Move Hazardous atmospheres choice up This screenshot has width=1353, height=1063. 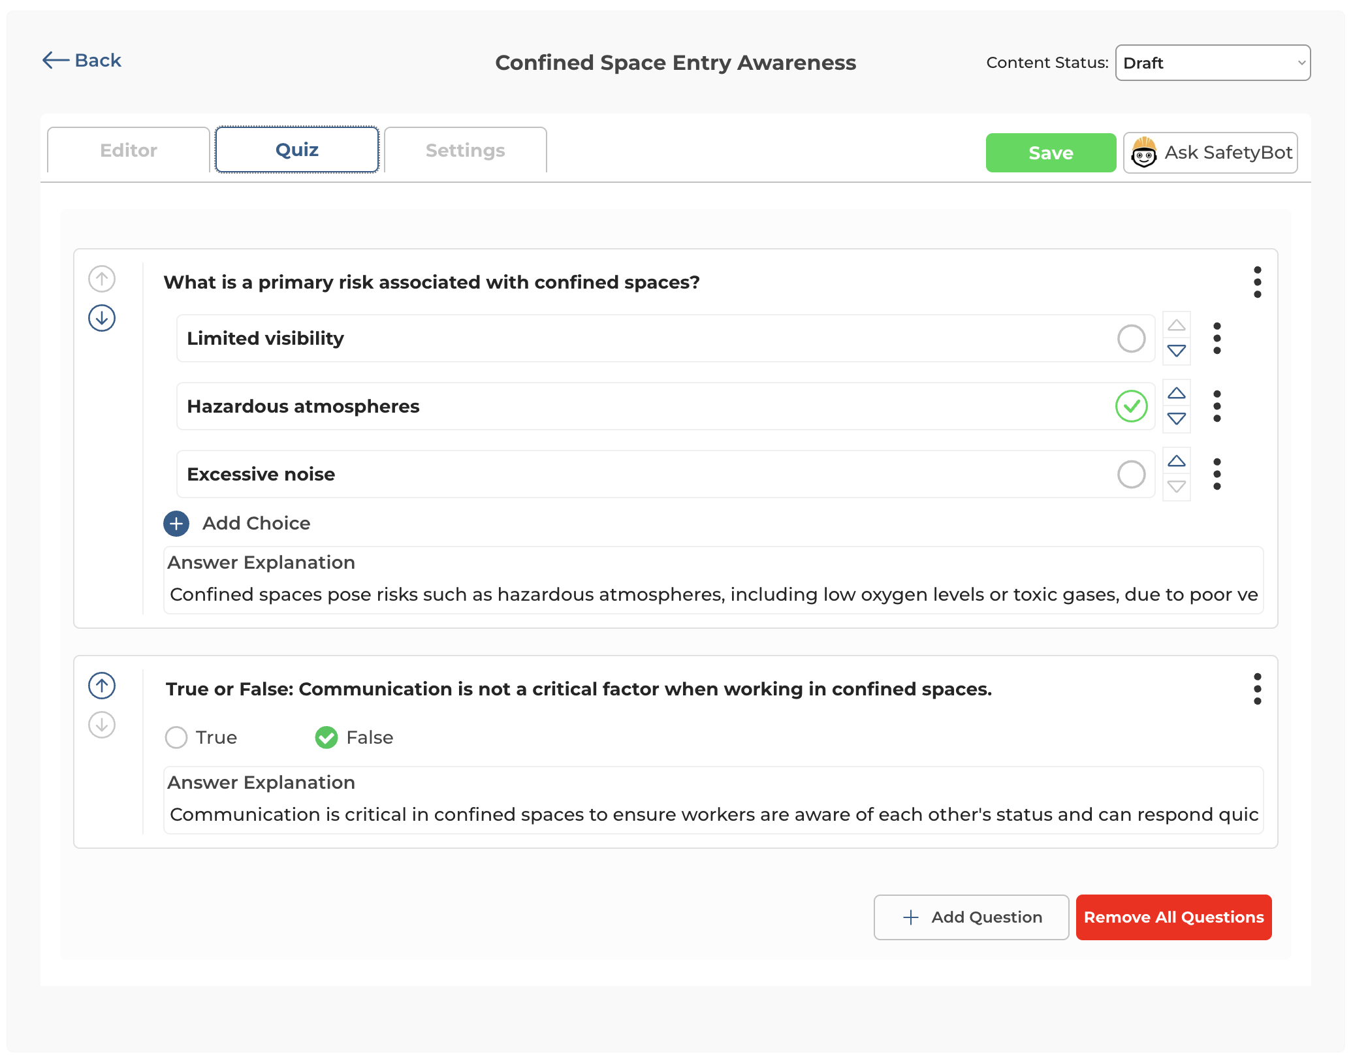[1176, 392]
